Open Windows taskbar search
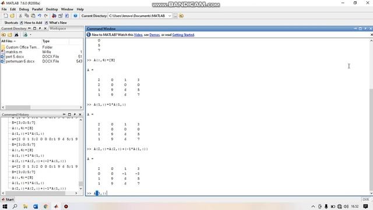 tap(15, 206)
